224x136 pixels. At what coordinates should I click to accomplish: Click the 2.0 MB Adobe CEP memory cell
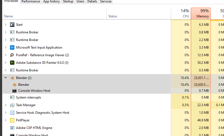click(x=201, y=128)
